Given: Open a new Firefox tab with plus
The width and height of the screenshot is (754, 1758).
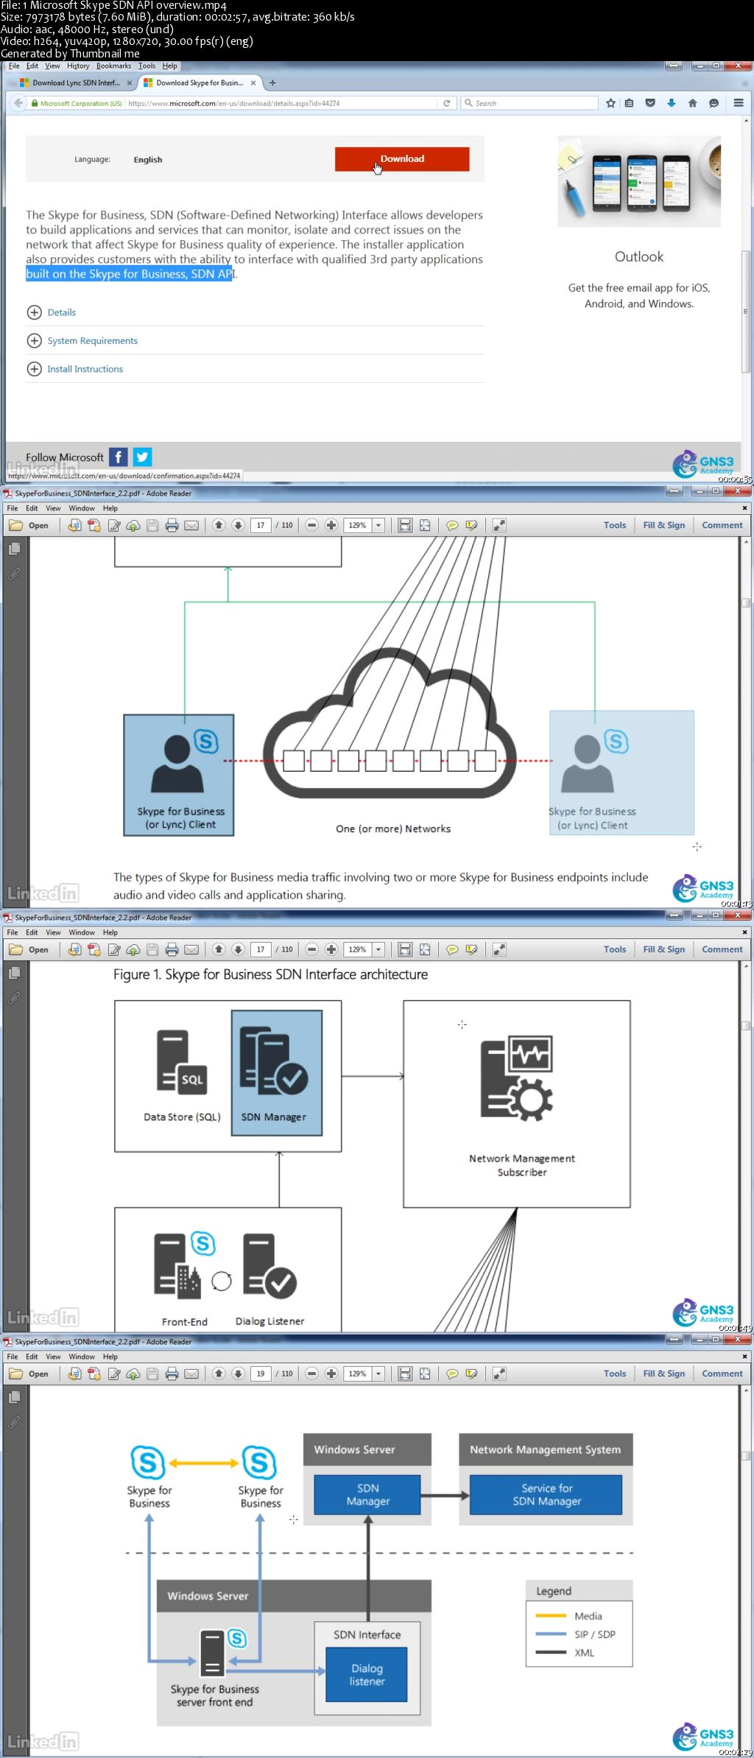Looking at the screenshot, I should 272,83.
